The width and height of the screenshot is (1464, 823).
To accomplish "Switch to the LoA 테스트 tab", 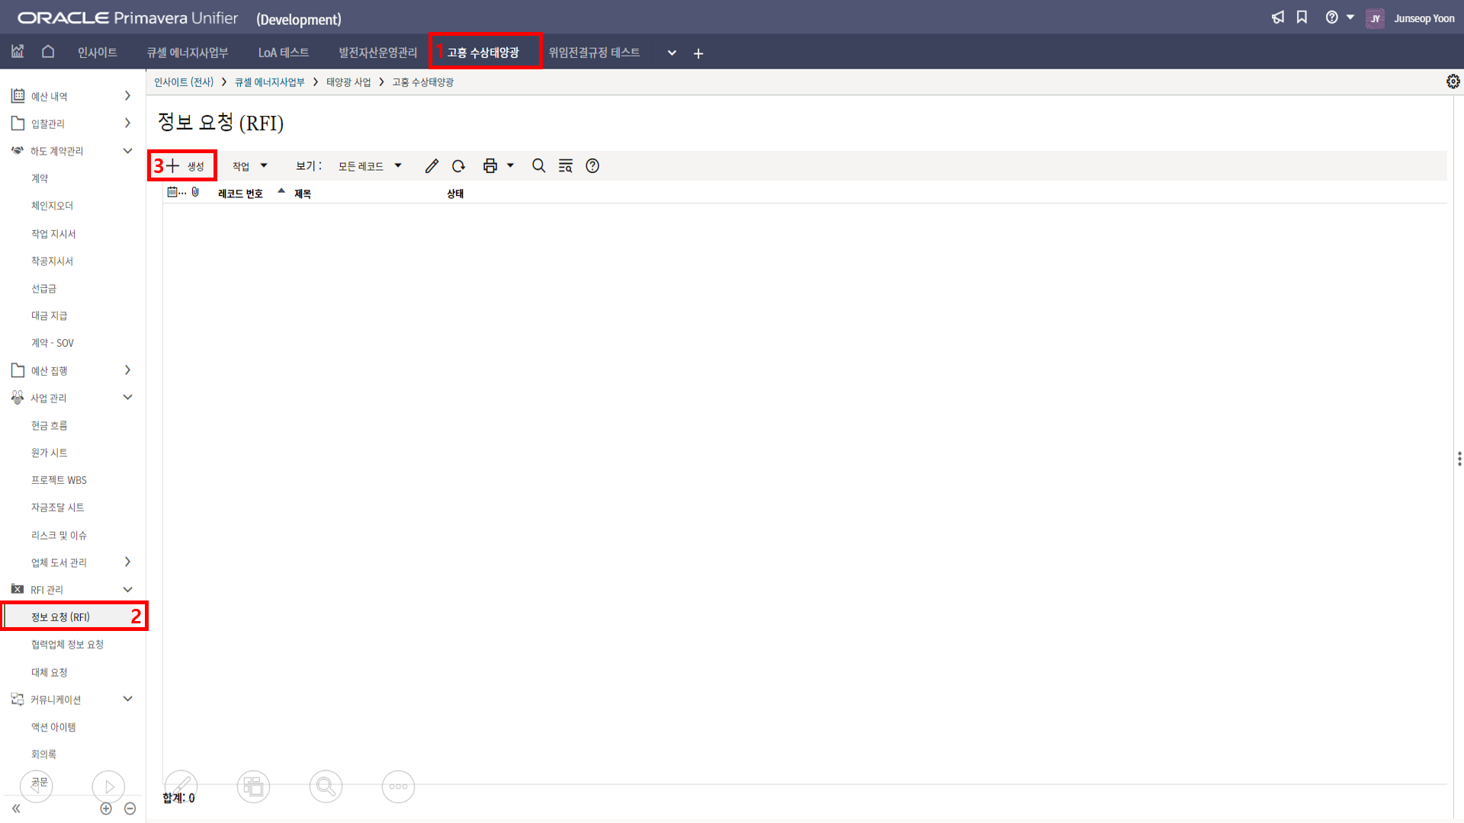I will 283,53.
